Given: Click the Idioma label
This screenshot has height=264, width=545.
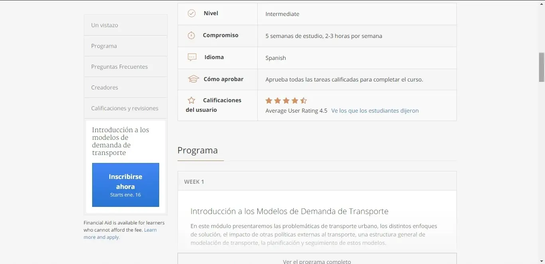Looking at the screenshot, I should [x=214, y=57].
